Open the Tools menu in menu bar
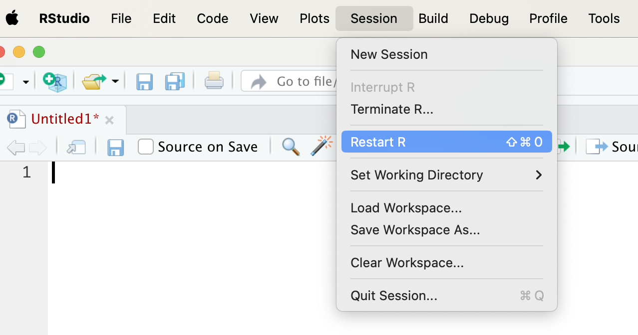638x335 pixels. pos(604,18)
